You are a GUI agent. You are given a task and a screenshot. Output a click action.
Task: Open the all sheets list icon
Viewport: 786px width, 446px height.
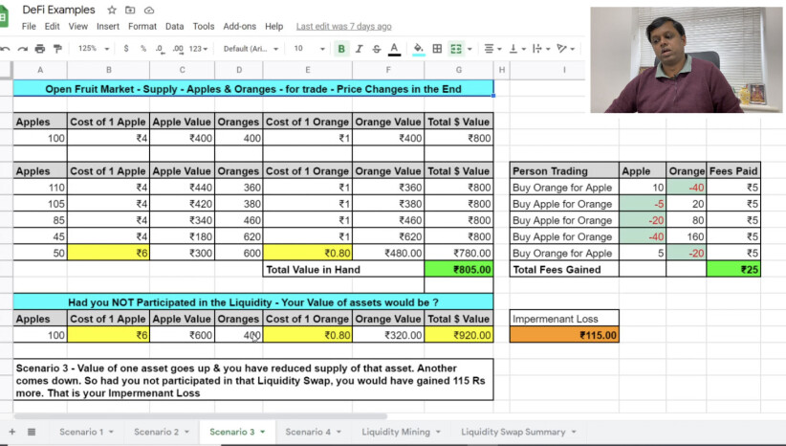tap(32, 432)
